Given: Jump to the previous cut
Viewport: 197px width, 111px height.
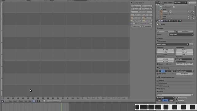Looking at the screenshot, I should pyautogui.click(x=136, y=6).
